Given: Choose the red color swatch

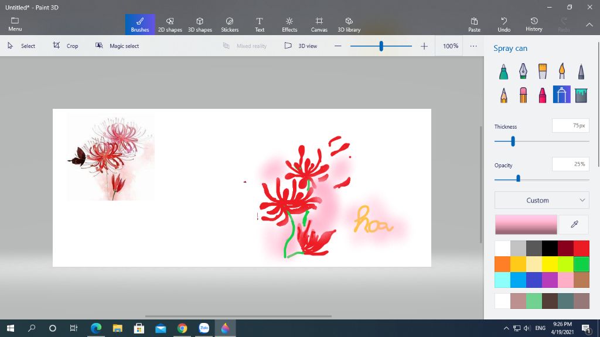Looking at the screenshot, I should 581,248.
